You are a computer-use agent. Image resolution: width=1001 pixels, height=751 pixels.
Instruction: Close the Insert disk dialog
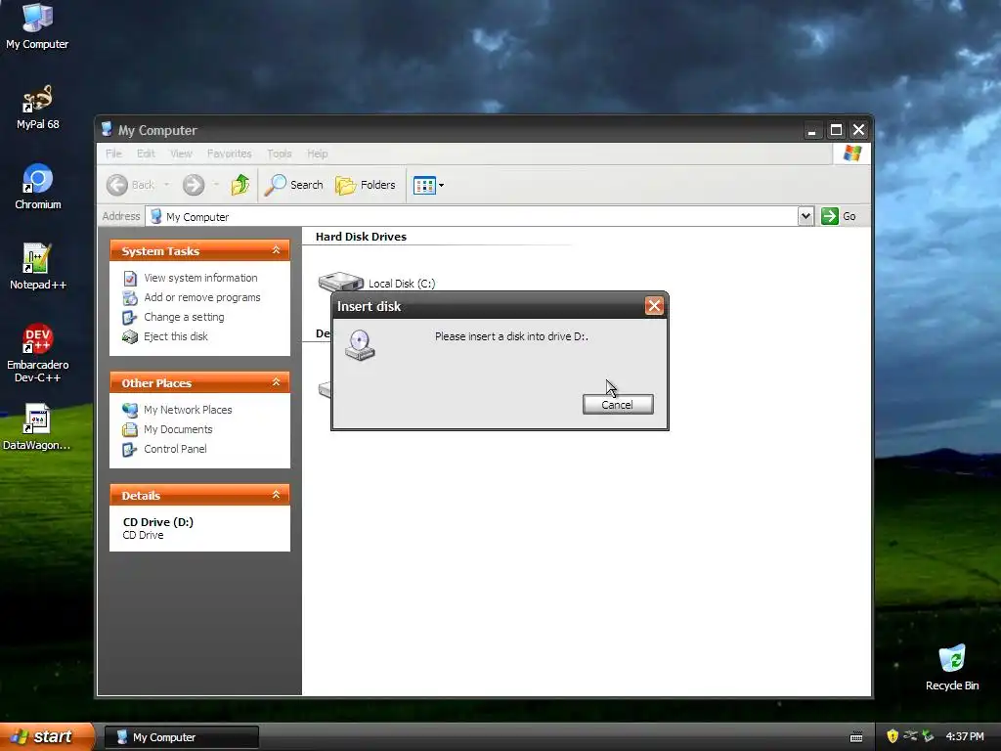654,306
